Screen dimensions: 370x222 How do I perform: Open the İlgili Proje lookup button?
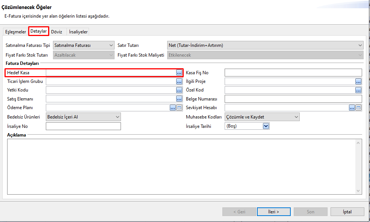pos(358,81)
